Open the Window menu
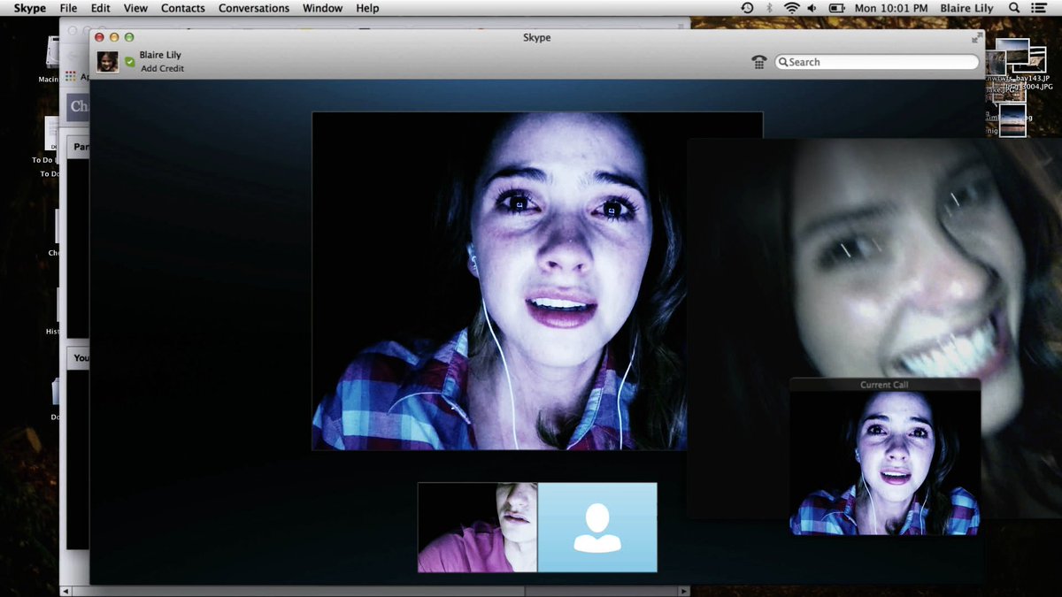This screenshot has width=1062, height=597. [322, 8]
